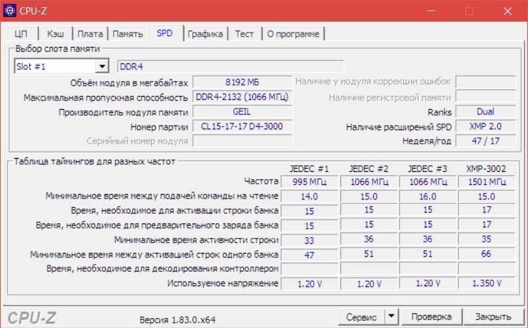The width and height of the screenshot is (528, 328).
Task: Click the Используемое напряжение row label
Action: [x=223, y=284]
